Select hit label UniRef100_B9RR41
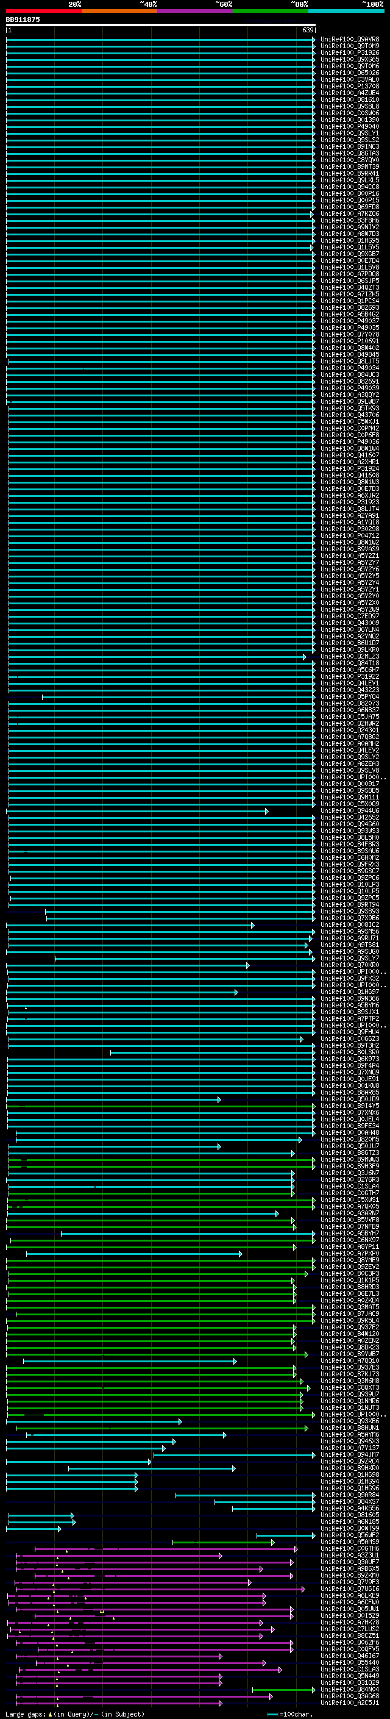Screen dimensions: 390x1719 coord(349,174)
